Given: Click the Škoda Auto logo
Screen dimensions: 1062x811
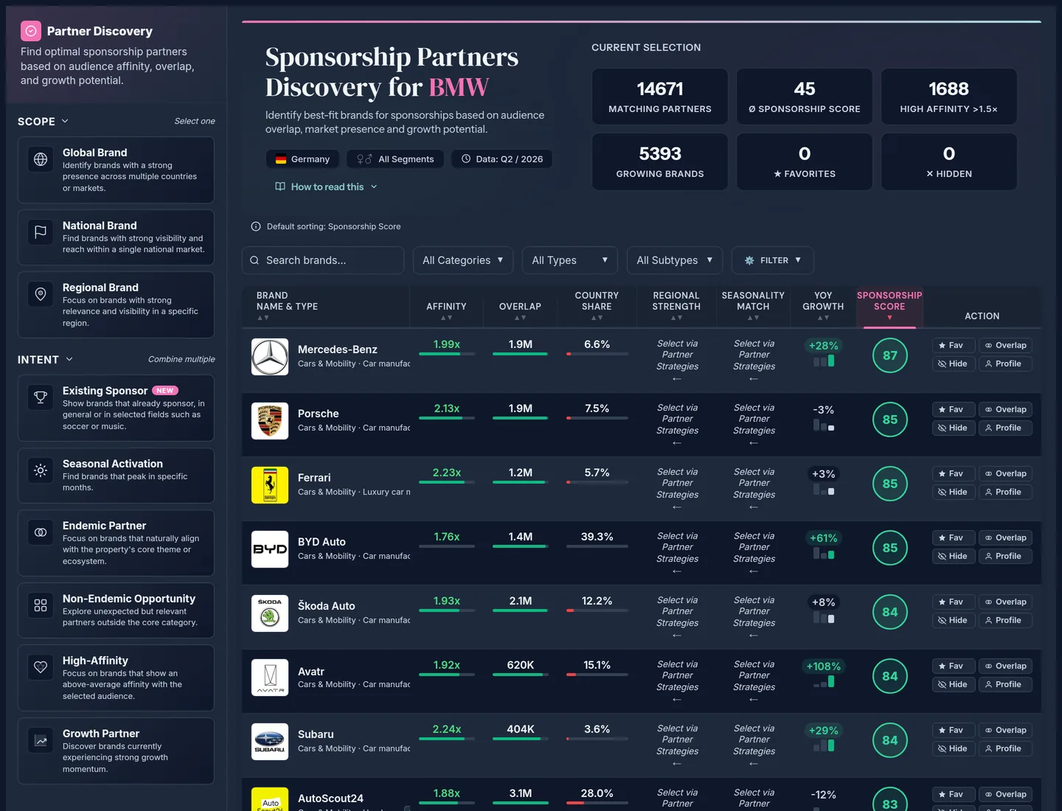Looking at the screenshot, I should tap(270, 613).
